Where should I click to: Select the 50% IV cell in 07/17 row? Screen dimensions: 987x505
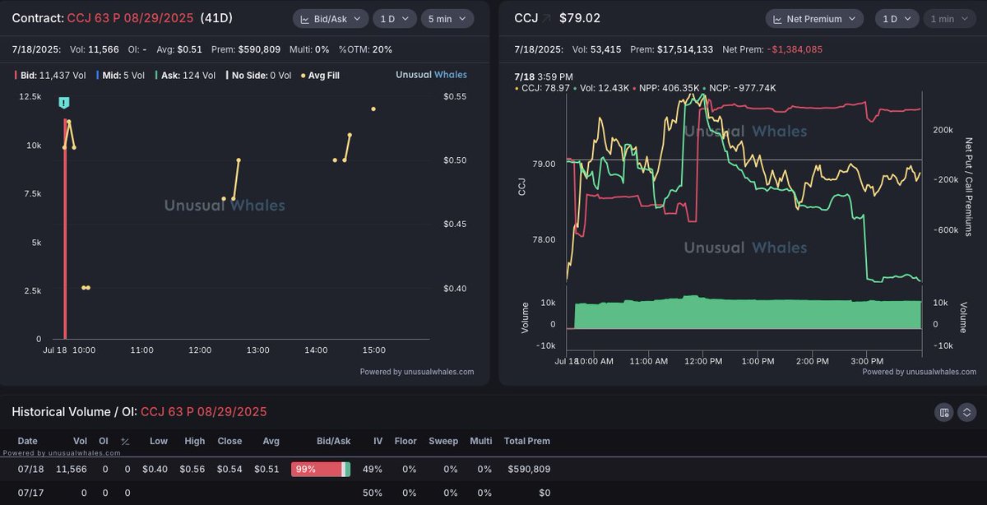(x=373, y=493)
